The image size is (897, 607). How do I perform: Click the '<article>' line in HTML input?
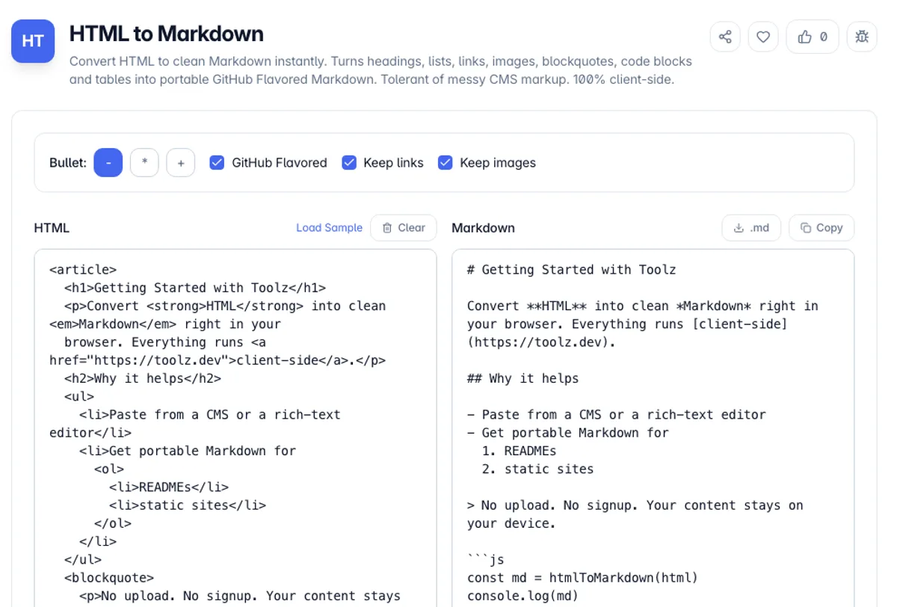click(x=83, y=270)
